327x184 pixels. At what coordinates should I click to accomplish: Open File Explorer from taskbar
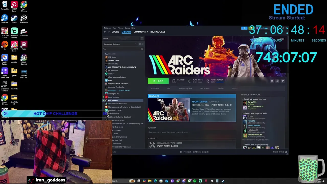point(150,181)
